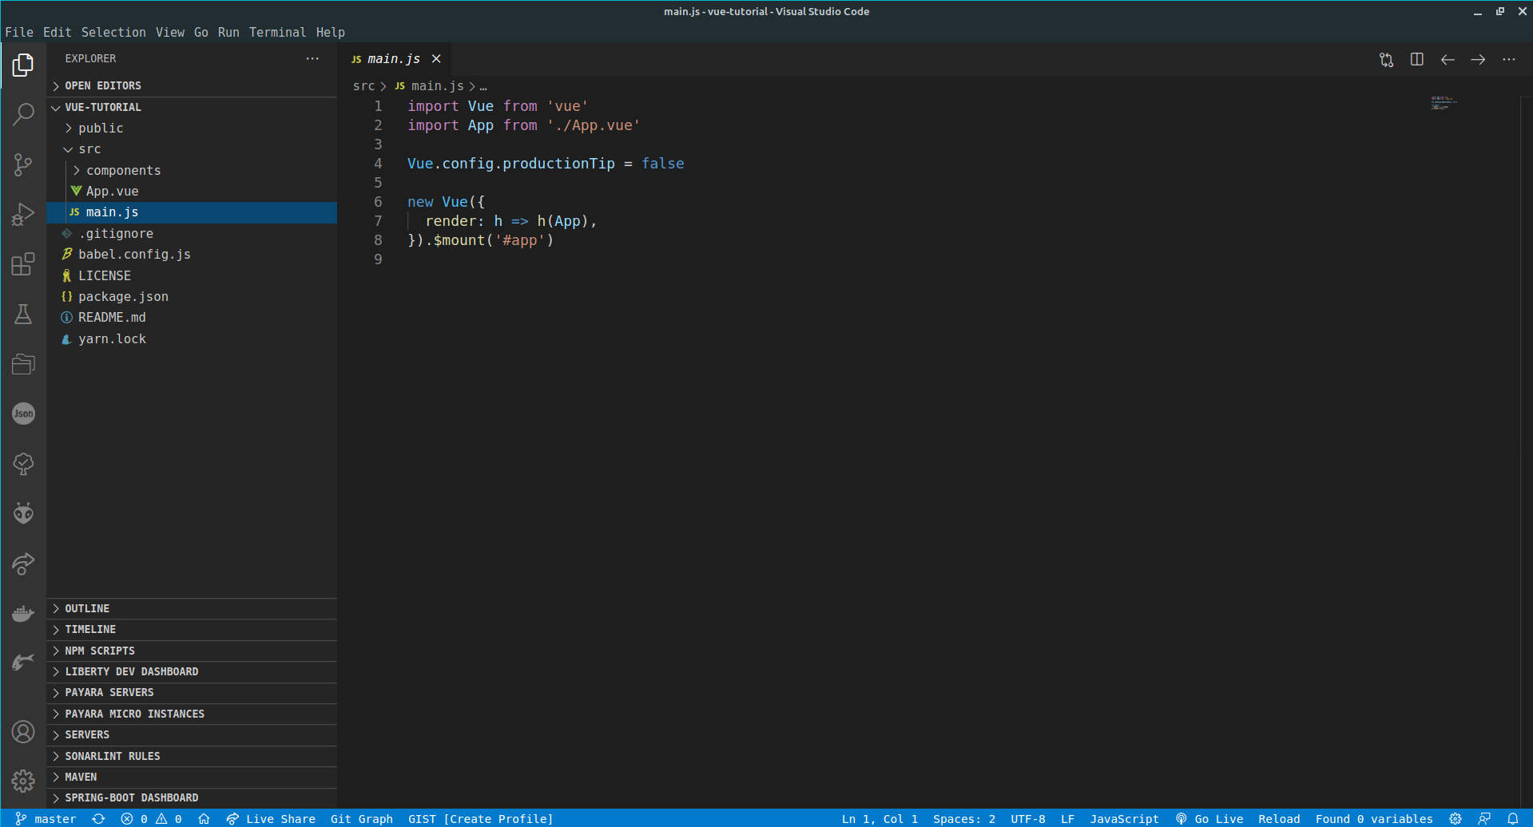This screenshot has width=1533, height=827.
Task: Open the Explorer view in activity bar
Action: click(x=23, y=65)
